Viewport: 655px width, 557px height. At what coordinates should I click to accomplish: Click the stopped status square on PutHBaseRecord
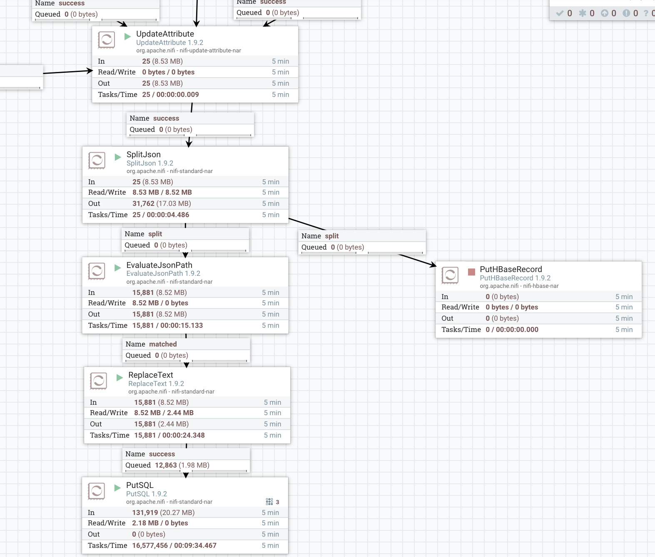tap(471, 272)
